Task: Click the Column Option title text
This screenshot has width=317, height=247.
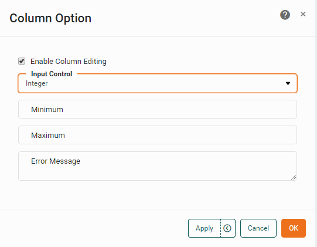Action: pyautogui.click(x=50, y=18)
